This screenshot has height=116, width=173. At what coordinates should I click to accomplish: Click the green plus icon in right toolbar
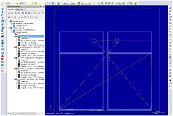(170, 46)
